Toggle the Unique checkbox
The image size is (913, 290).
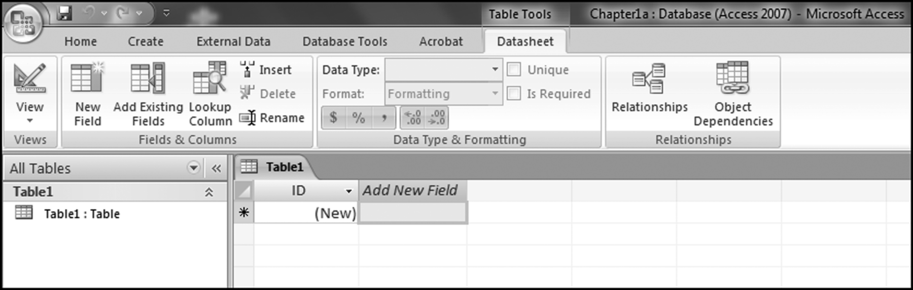pyautogui.click(x=514, y=69)
